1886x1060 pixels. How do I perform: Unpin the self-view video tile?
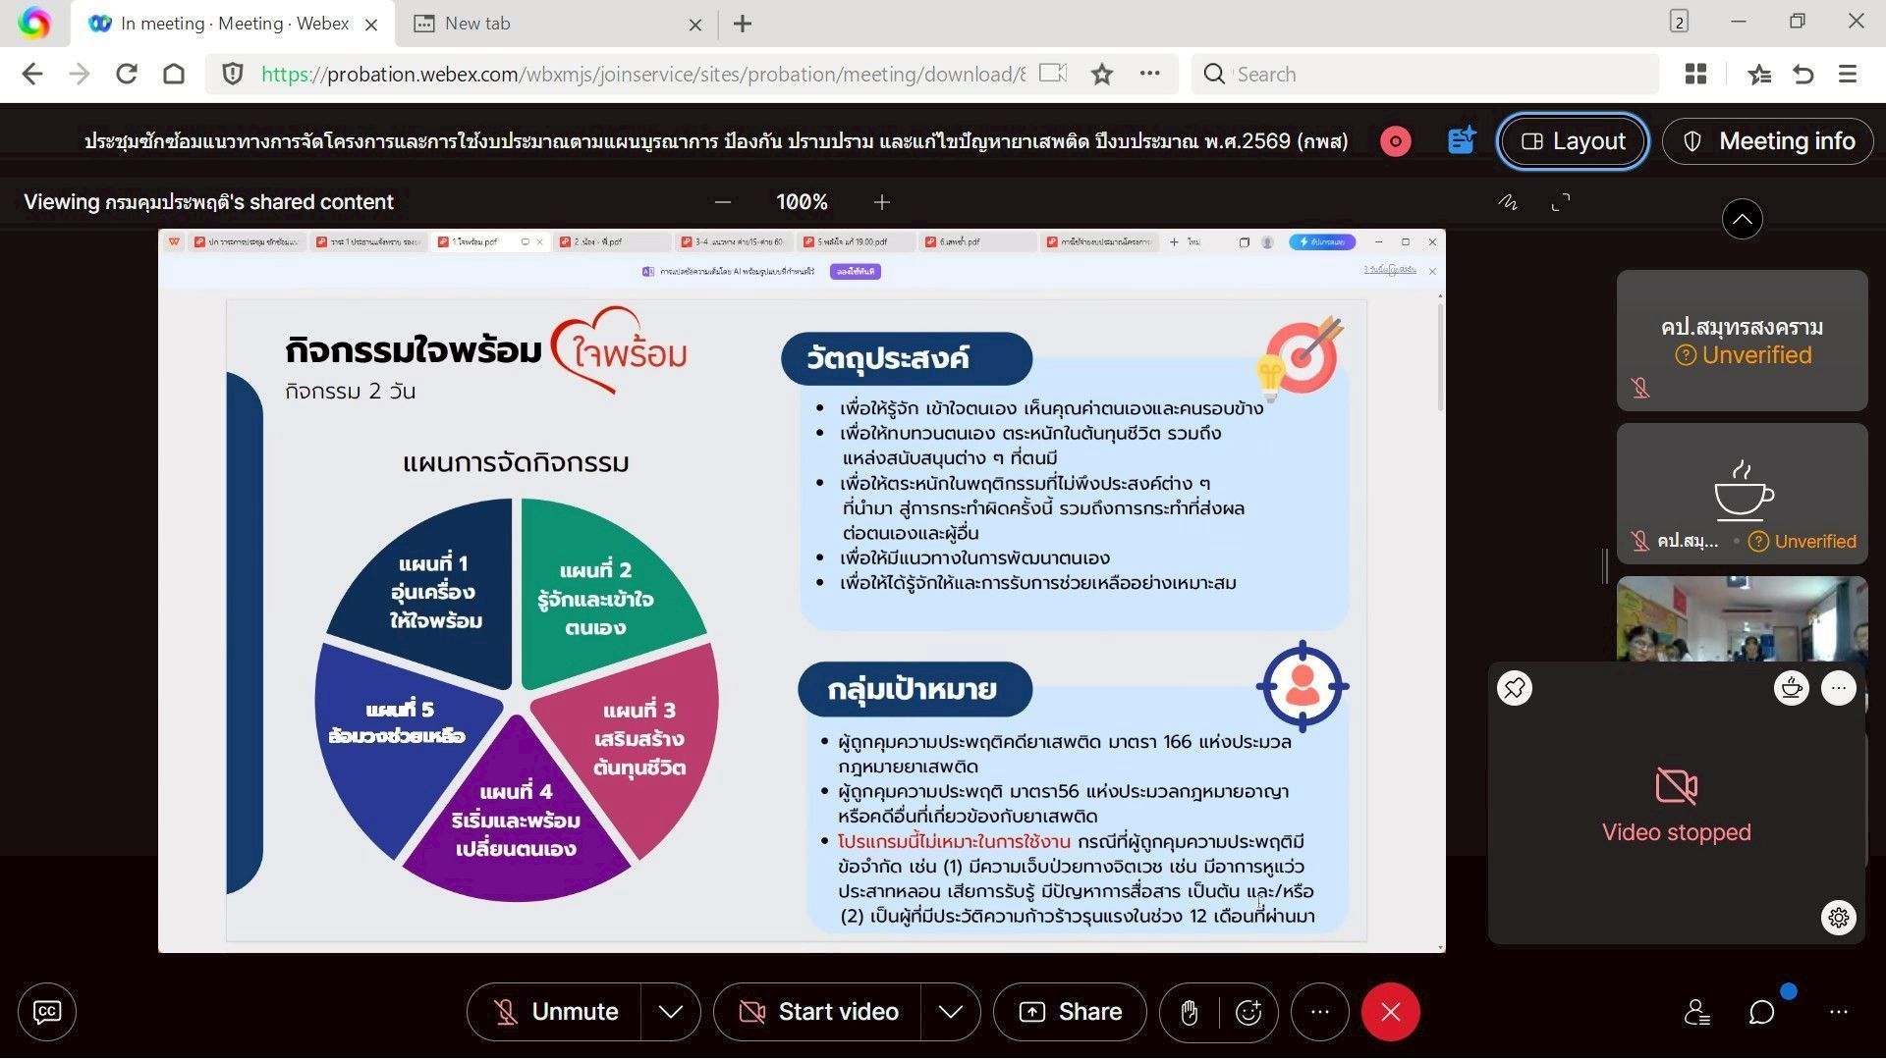coord(1515,688)
